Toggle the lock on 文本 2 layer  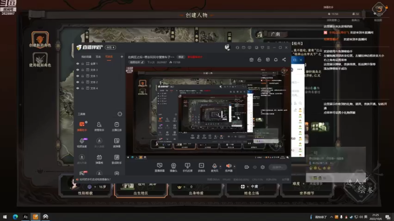coord(82,82)
